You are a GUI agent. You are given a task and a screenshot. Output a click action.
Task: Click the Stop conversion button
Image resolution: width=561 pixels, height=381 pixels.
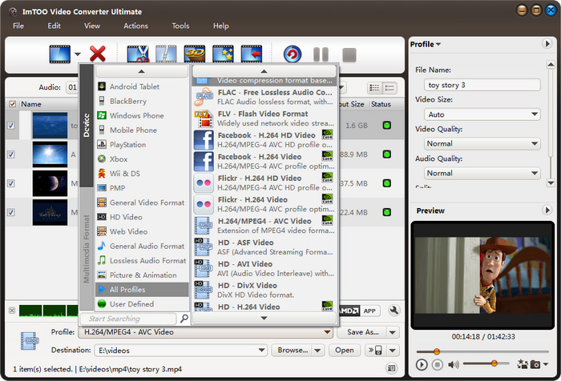349,55
